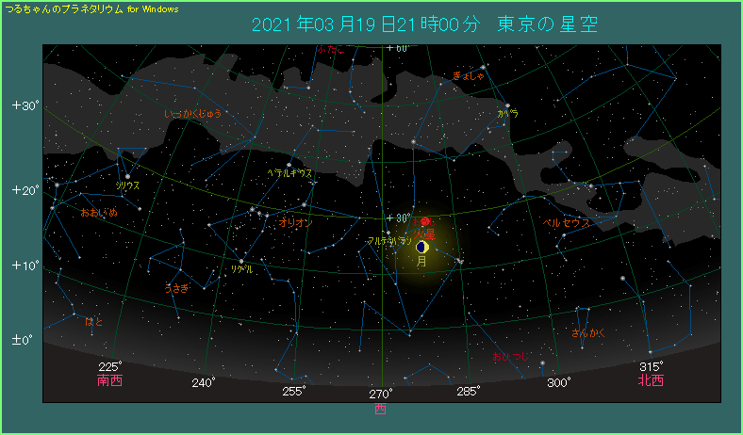Click the Southwest (南西) direction label
This screenshot has width=743, height=435.
click(x=110, y=381)
